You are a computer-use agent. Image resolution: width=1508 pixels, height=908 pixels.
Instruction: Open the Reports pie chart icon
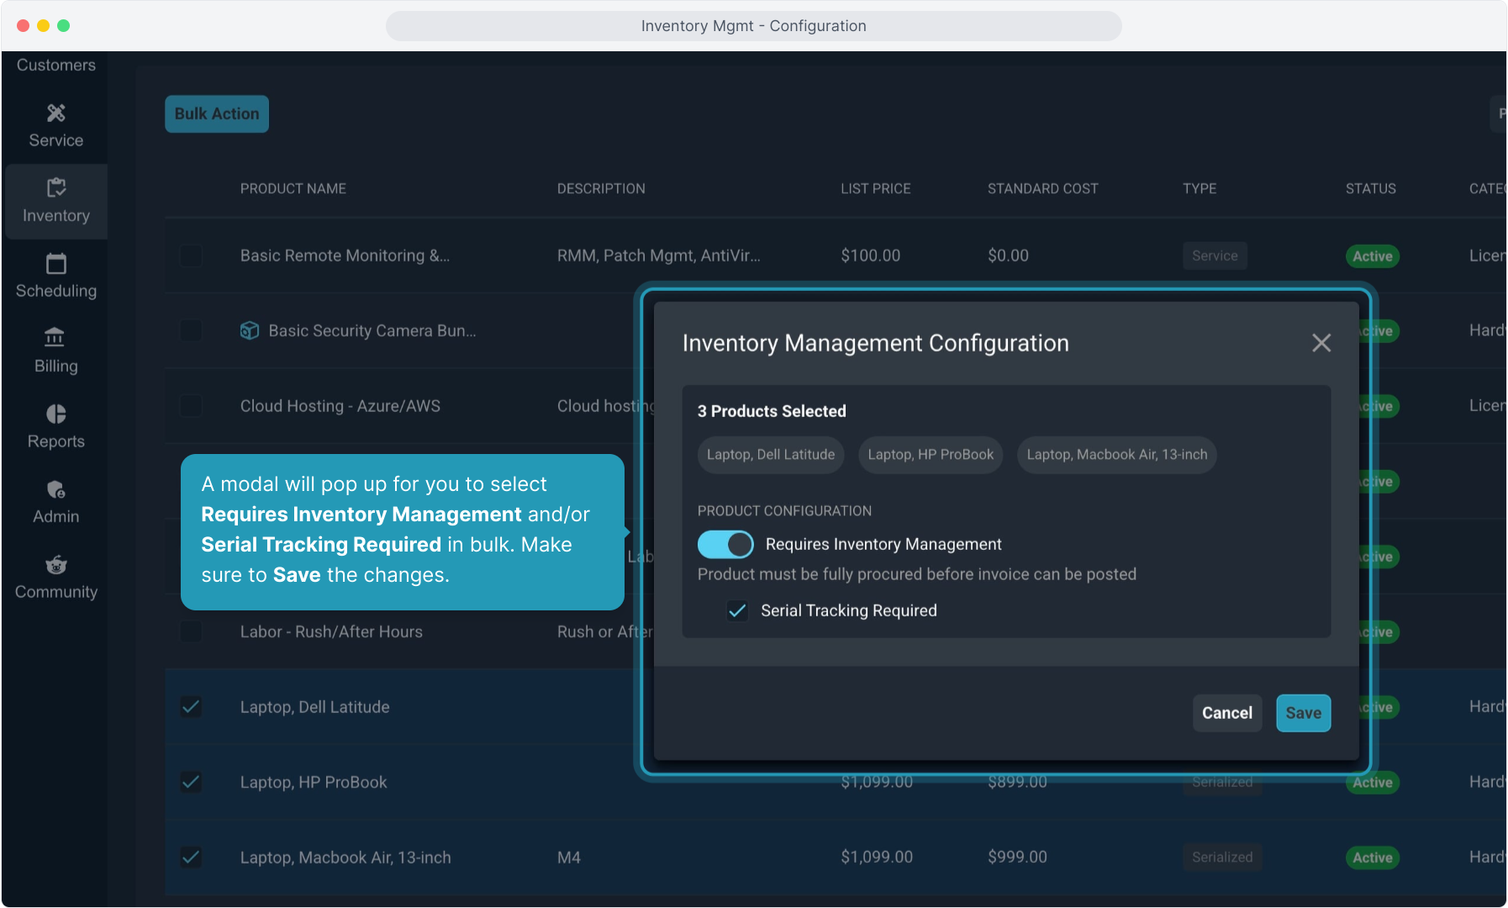55,414
